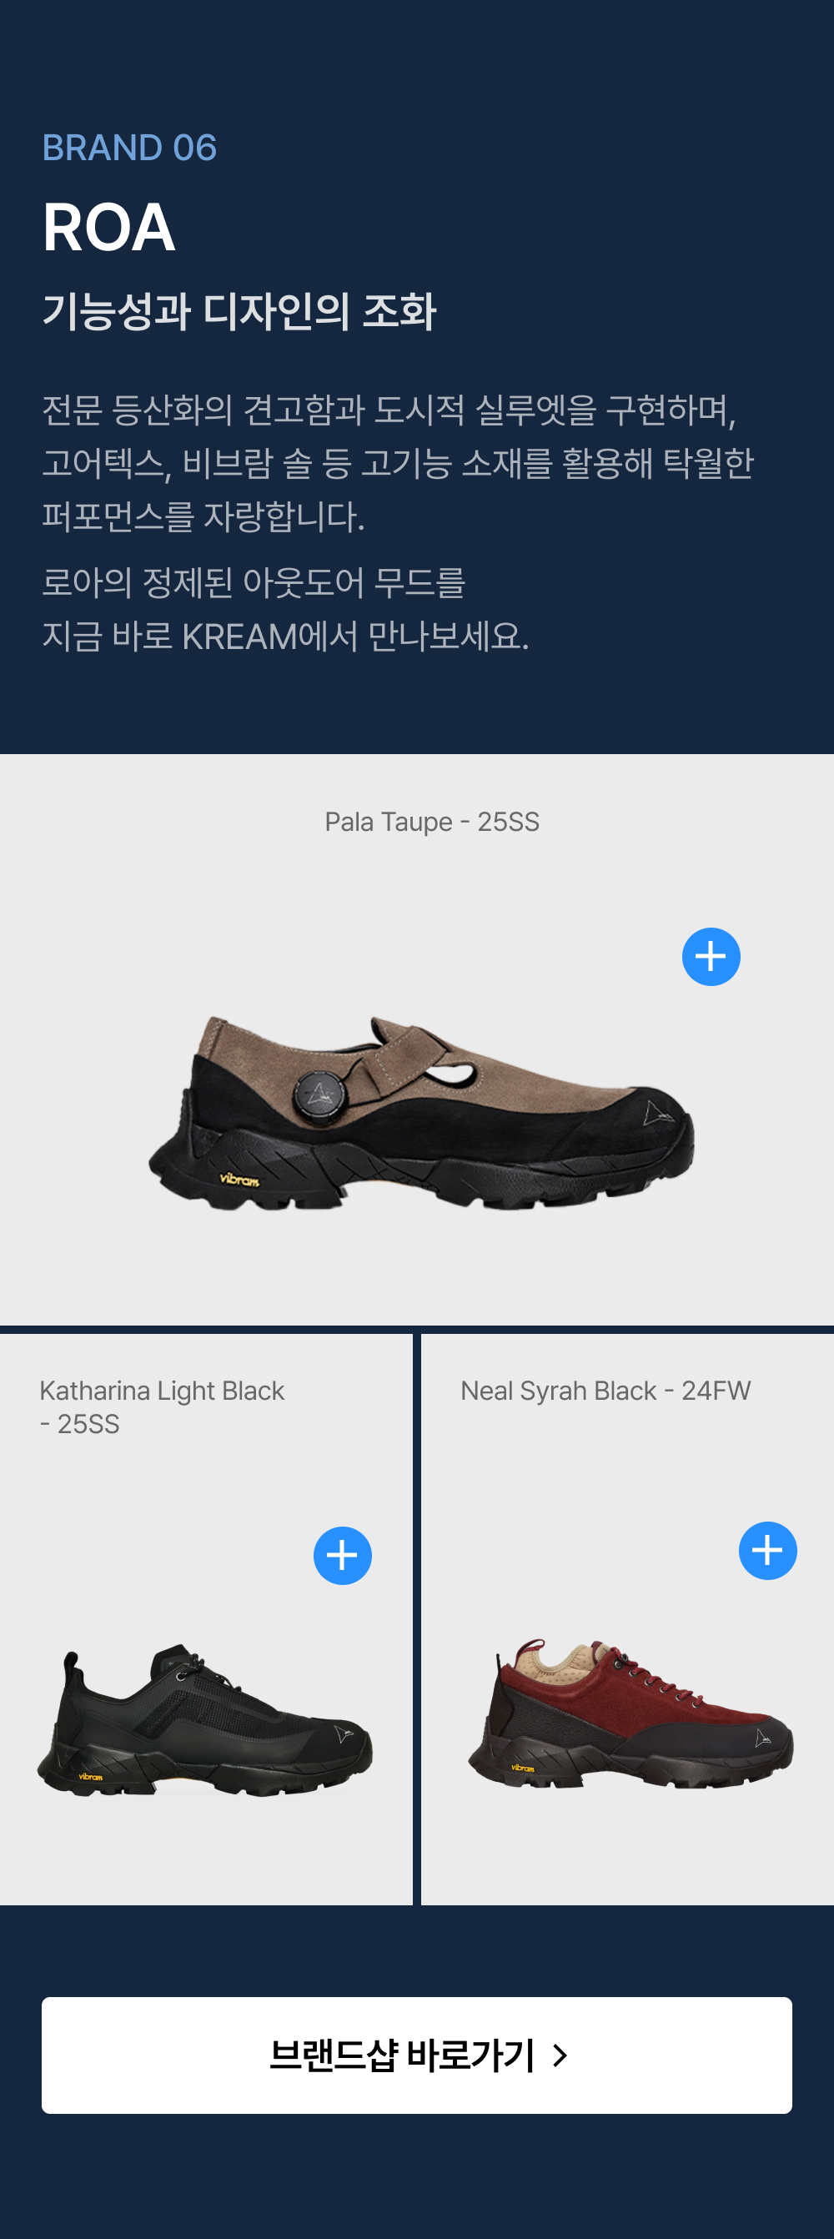Tap plus icon on Neal Syrah Black card

tap(767, 1550)
